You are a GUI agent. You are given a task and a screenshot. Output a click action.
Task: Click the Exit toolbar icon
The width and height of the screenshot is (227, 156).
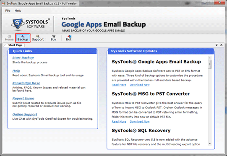69,38
